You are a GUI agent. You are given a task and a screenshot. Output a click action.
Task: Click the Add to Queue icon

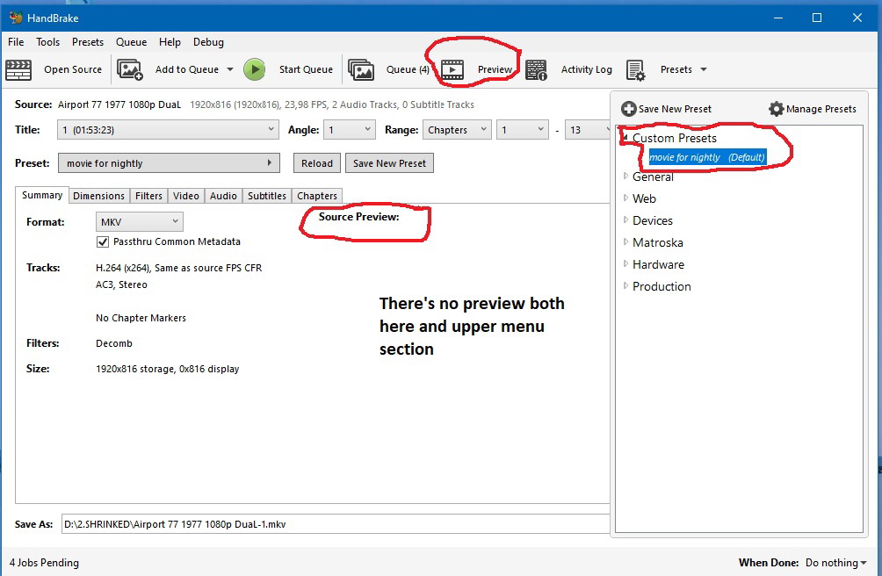click(x=130, y=69)
